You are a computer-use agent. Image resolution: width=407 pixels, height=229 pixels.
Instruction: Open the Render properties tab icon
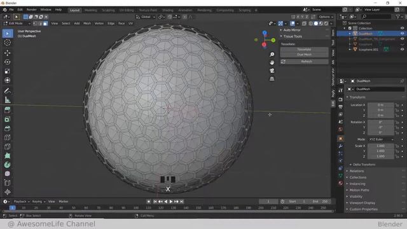tap(341, 99)
